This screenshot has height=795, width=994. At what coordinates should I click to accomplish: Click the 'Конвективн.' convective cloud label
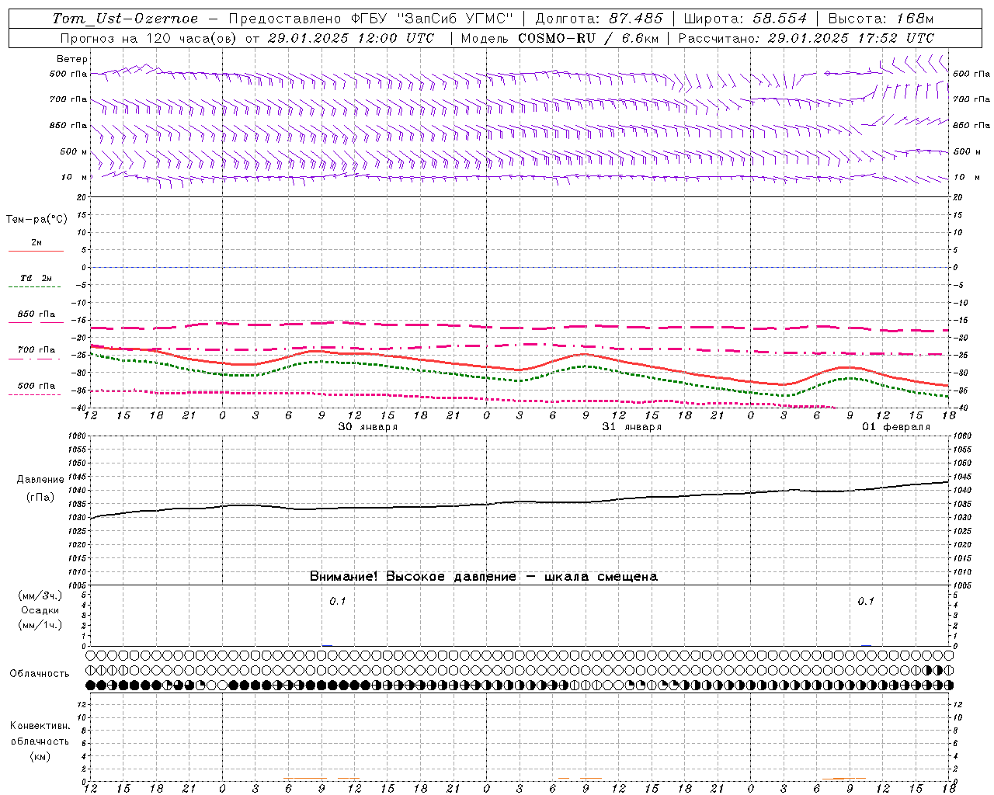point(40,726)
